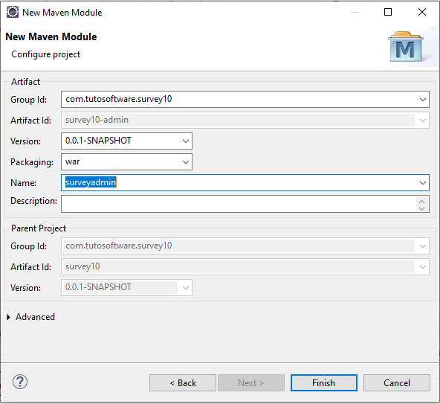This screenshot has height=404, width=440.
Task: Open the survey10-admin Artifact Id dropdown arrow
Action: (x=423, y=121)
